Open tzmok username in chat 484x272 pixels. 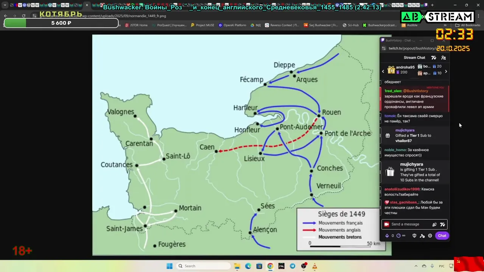point(390,116)
